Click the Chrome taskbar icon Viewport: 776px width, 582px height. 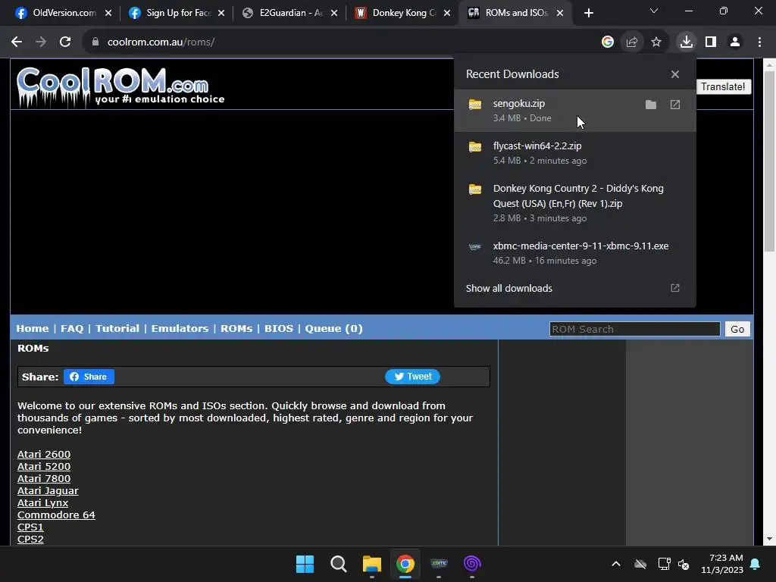(x=405, y=564)
